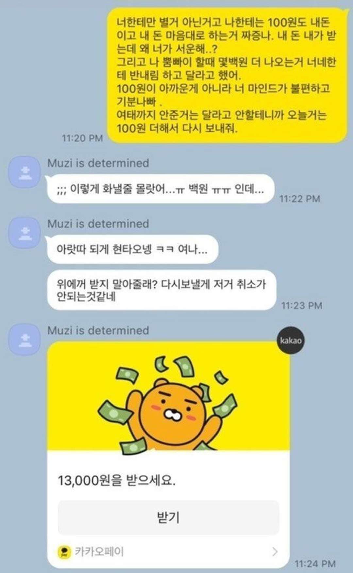Select the message starting 위에꺼 받지

161,290
